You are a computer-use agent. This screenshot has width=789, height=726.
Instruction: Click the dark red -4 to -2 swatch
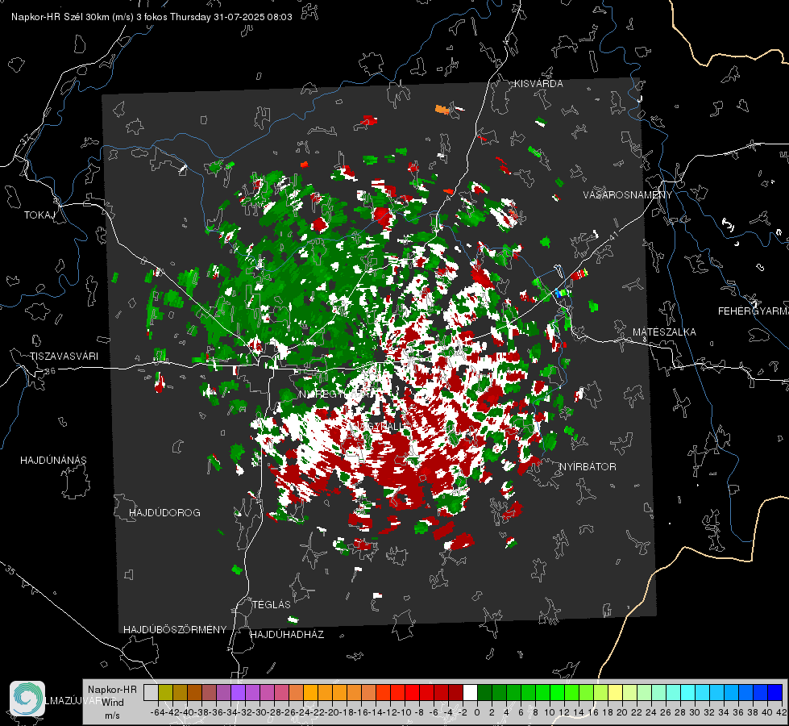456,692
